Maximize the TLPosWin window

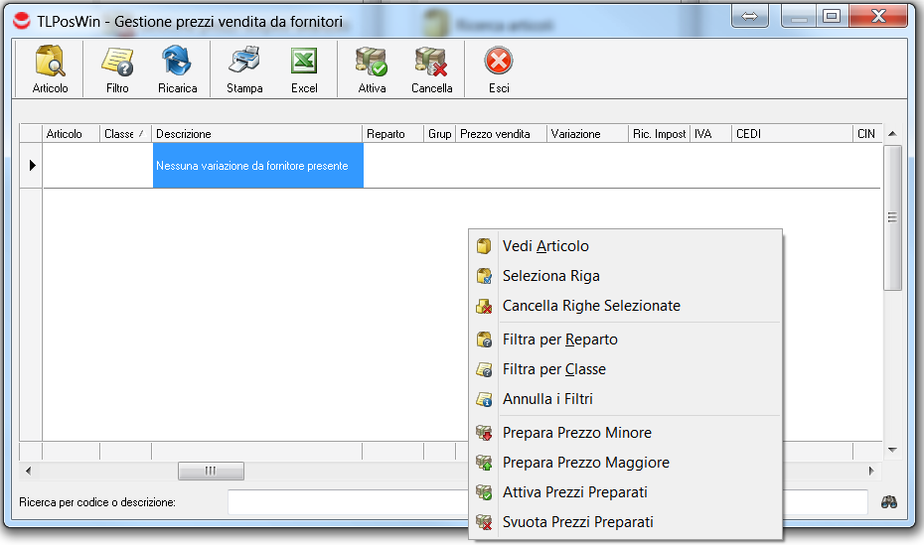tap(832, 16)
